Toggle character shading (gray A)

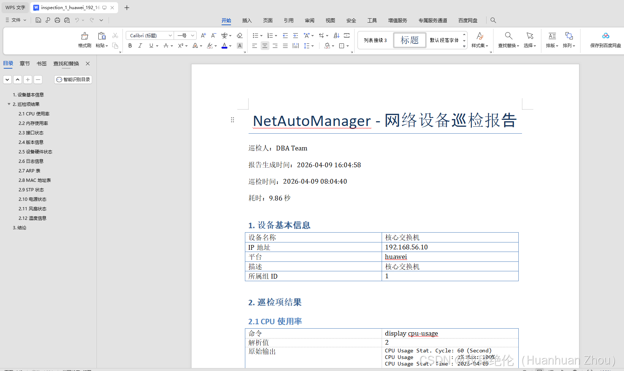pyautogui.click(x=240, y=46)
